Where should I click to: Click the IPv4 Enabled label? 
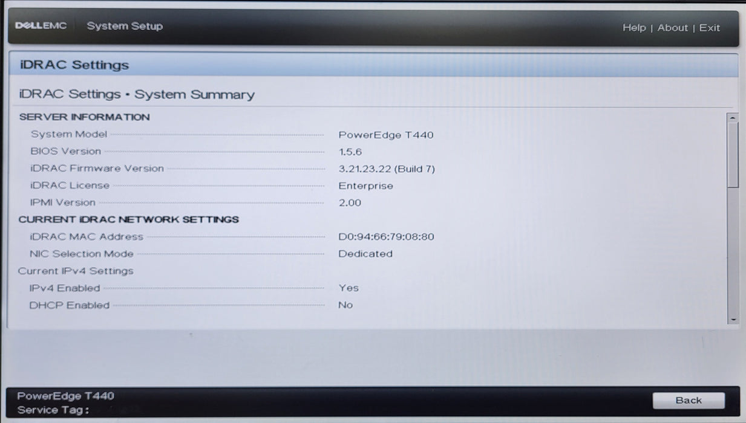pyautogui.click(x=65, y=288)
